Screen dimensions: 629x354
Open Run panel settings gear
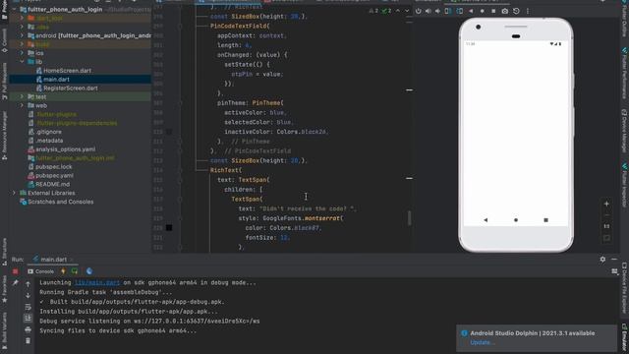click(x=602, y=260)
